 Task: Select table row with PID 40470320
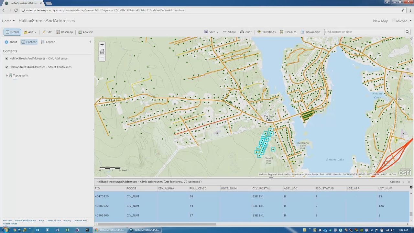(x=252, y=196)
